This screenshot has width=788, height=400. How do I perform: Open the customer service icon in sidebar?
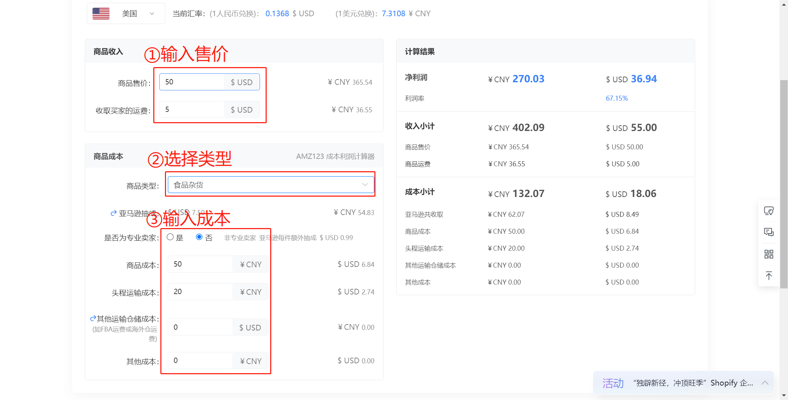pos(769,211)
